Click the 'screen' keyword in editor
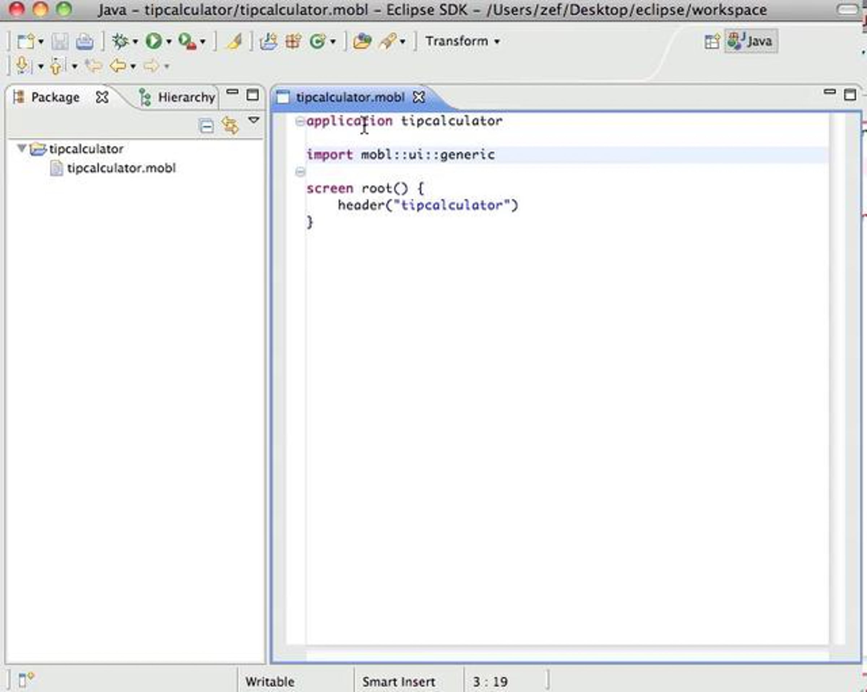The image size is (867, 692). pos(330,189)
